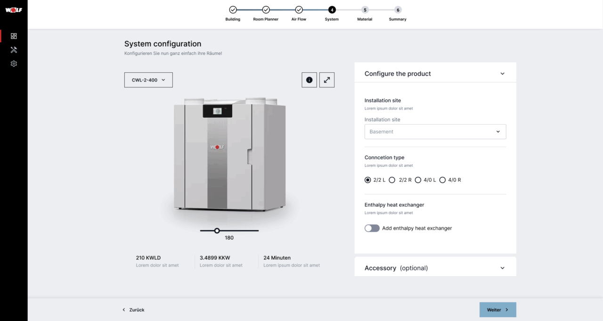The width and height of the screenshot is (603, 321).
Task: Click the rotation slider handle under product
Action: pos(217,231)
